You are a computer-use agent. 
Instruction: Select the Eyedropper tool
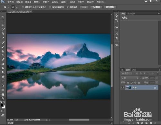tap(3, 38)
